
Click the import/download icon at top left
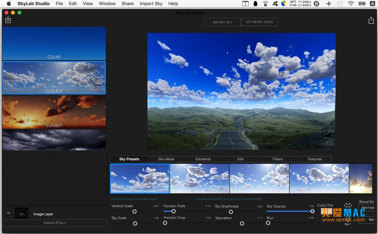tap(8, 20)
